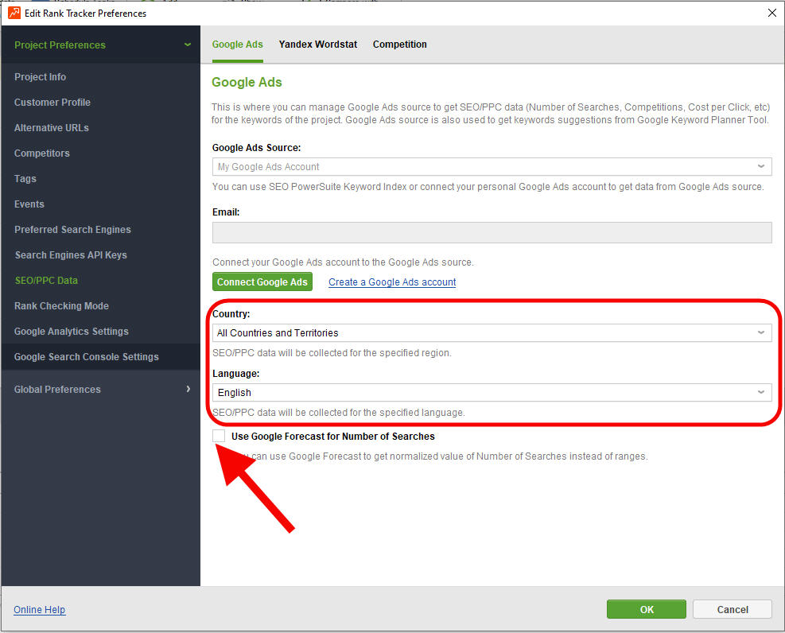
Task: Switch to the Competition tab
Action: (x=399, y=45)
